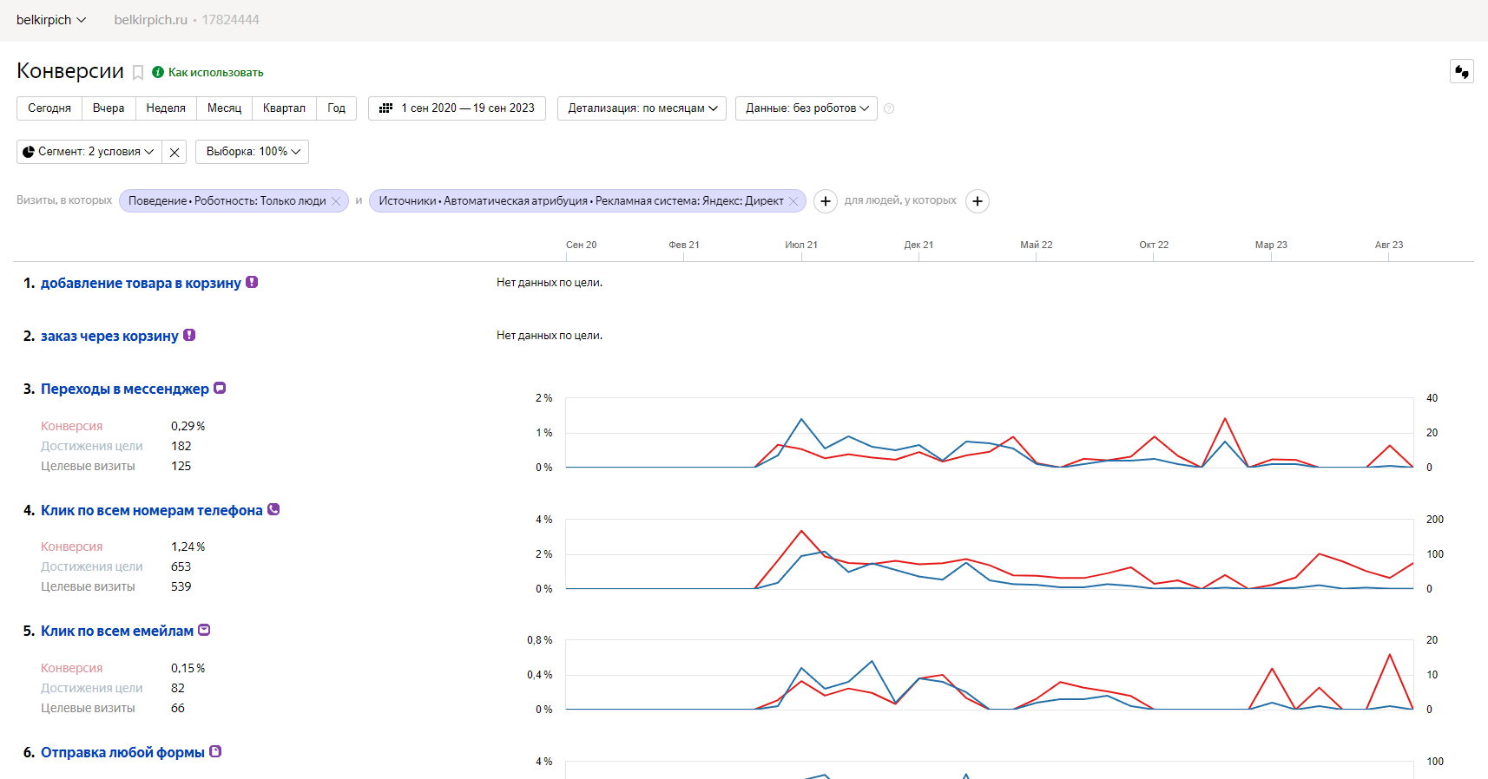The height and width of the screenshot is (779, 1488).
Task: Toggle Достижения цели for Клик по всем емейлам
Action: coord(91,688)
